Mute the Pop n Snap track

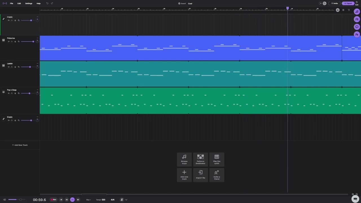(8, 93)
